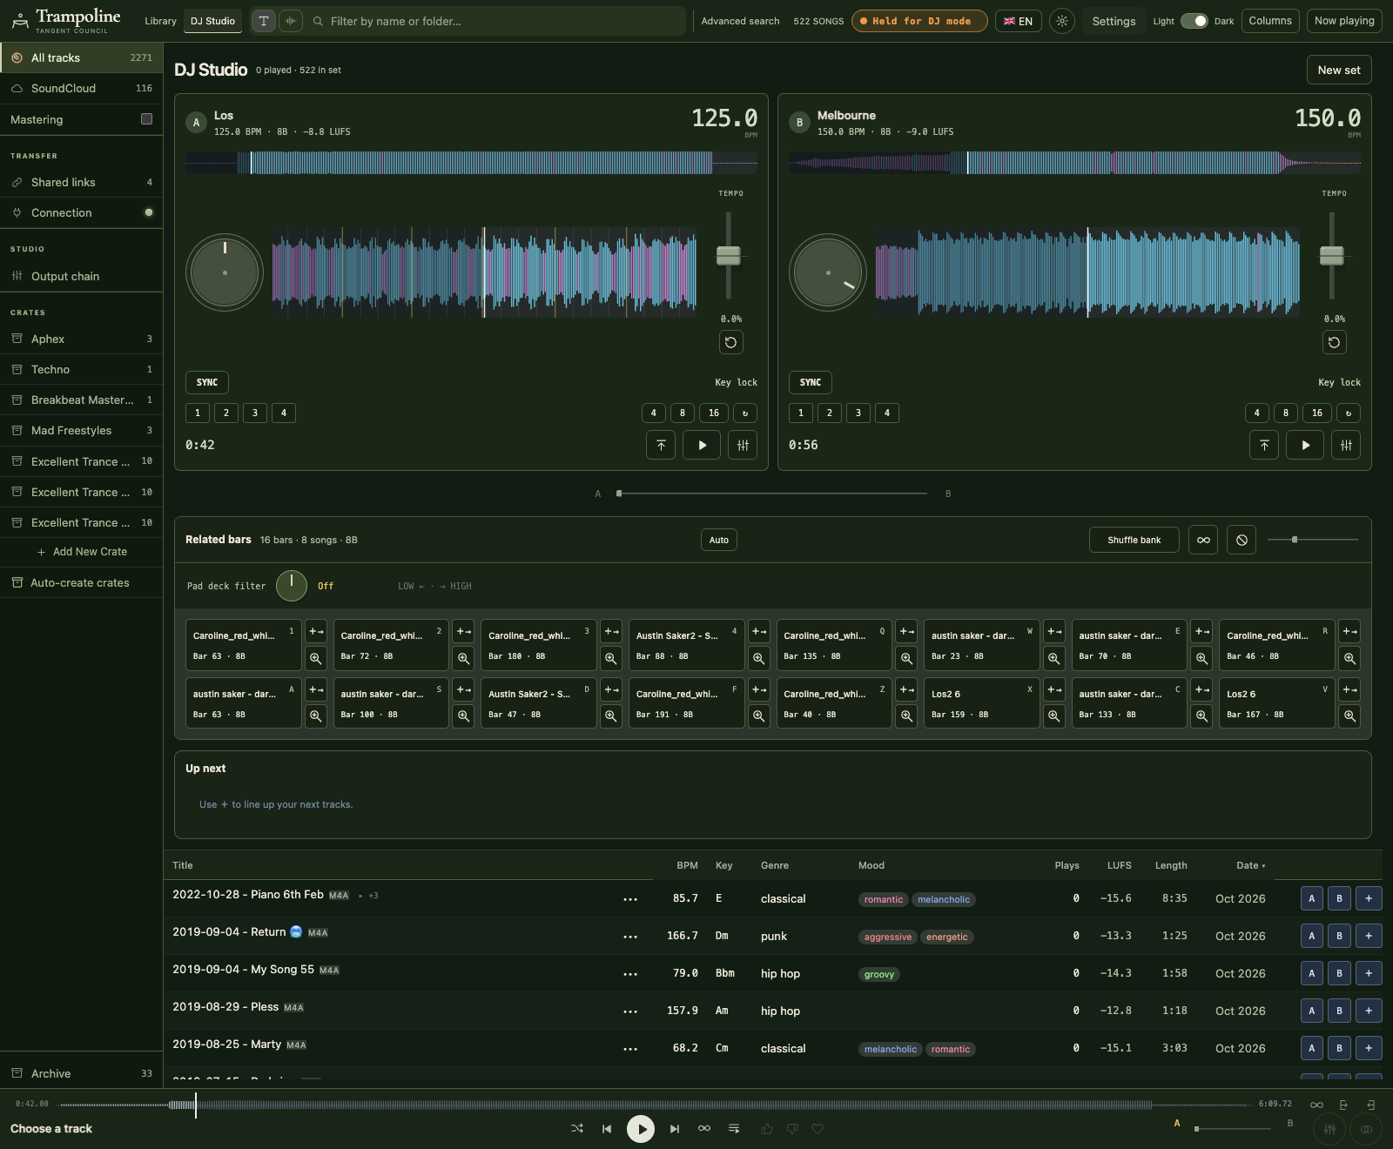Screen dimensions: 1393x1149
Task: Toggle SYNC on deck B
Action: (811, 382)
